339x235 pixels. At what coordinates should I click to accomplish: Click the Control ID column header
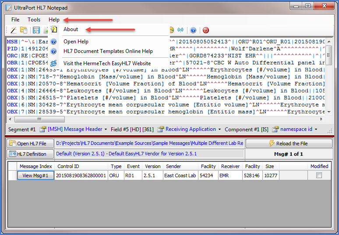click(x=81, y=166)
